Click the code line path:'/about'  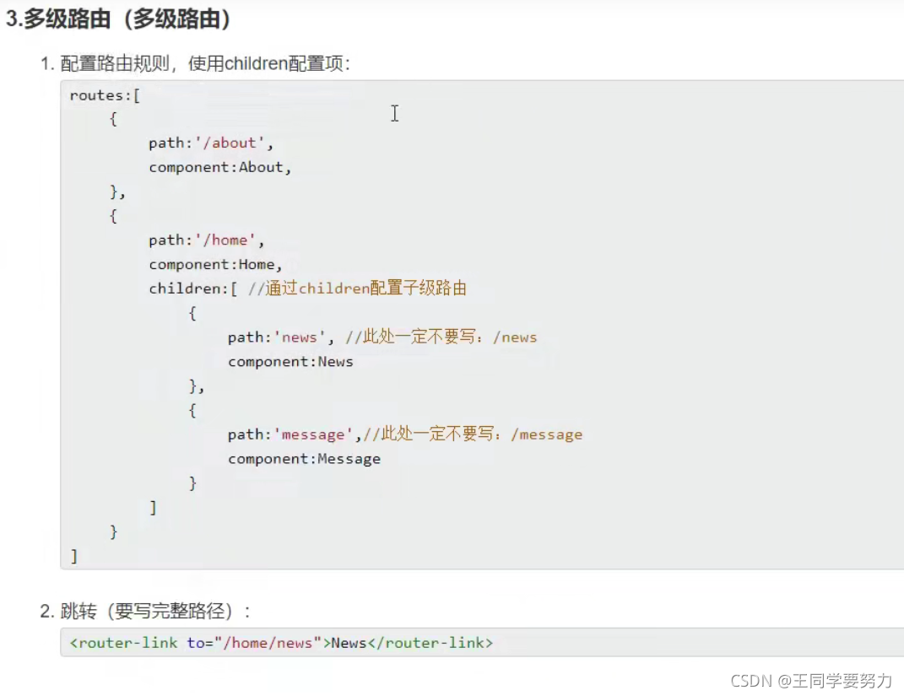point(210,143)
